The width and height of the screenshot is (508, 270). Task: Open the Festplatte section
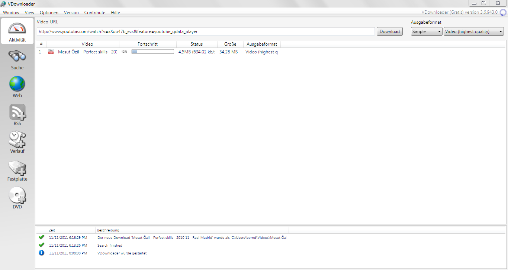coord(17,170)
